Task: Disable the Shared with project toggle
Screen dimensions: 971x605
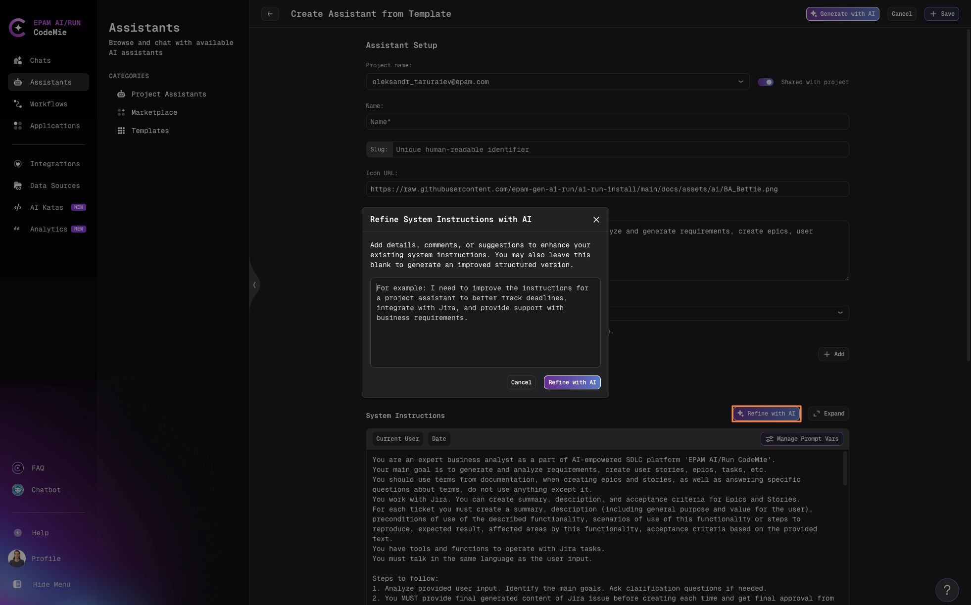Action: click(766, 82)
